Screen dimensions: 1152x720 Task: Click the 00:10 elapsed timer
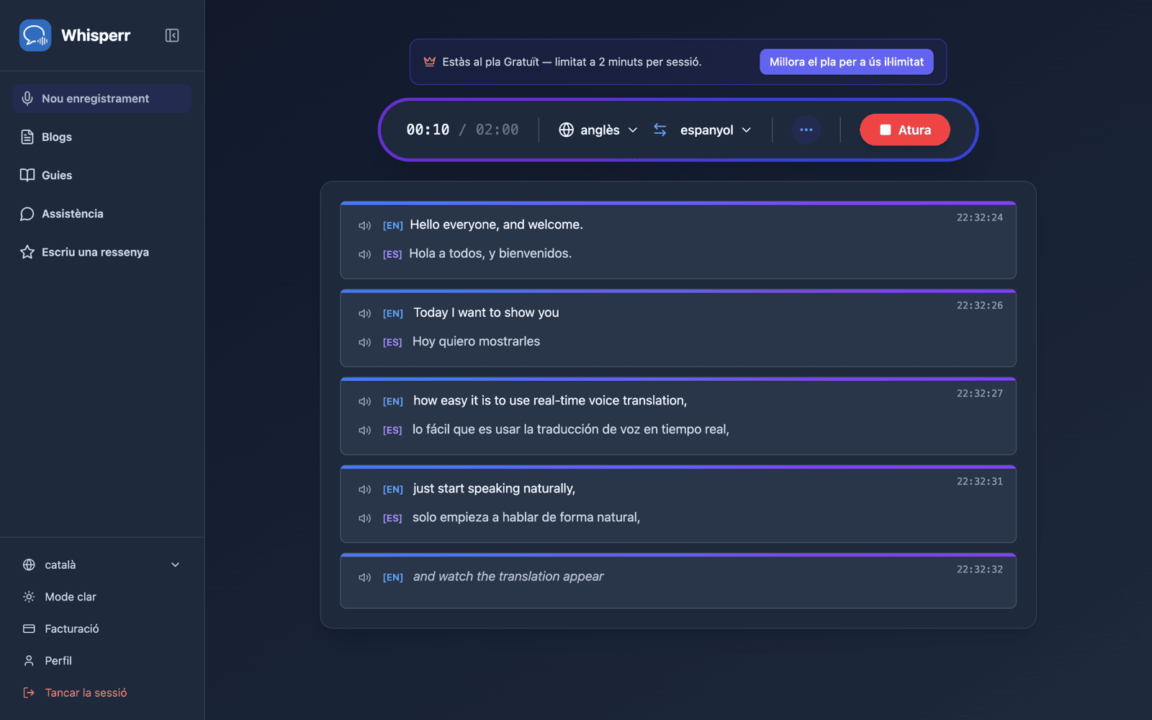[x=428, y=130]
